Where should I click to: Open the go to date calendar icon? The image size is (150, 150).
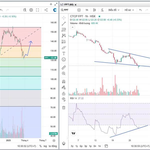pos(106,146)
